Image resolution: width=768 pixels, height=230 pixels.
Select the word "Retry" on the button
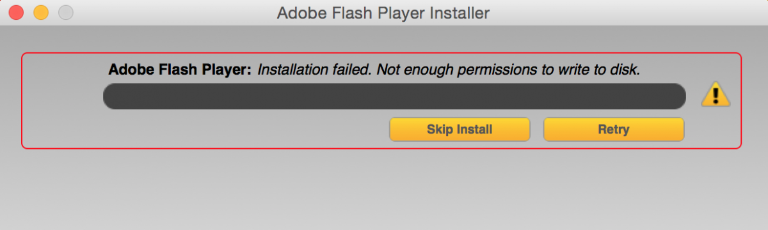pos(614,129)
